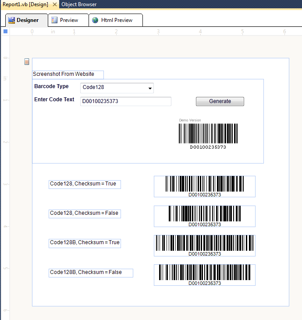
Task: Select the 'Screenshot From Website' text box
Action: click(68, 75)
